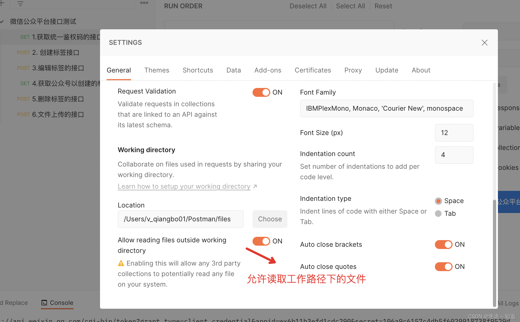Viewport: 520px width, 322px height.
Task: Disable Auto close quotes switch
Action: [443, 267]
